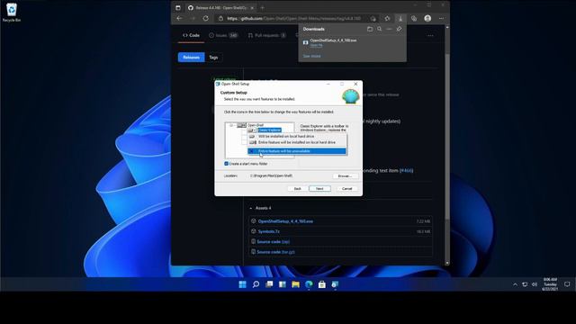This screenshot has height=324, width=576.
Task: Reload the GitHub page
Action: tap(206, 18)
